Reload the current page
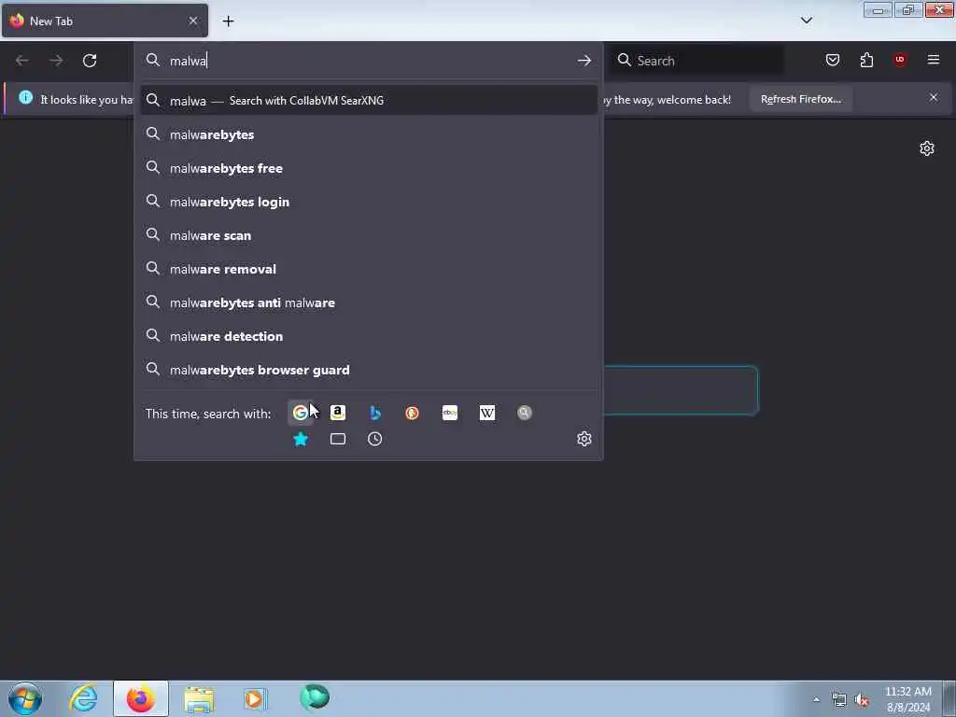 click(90, 61)
